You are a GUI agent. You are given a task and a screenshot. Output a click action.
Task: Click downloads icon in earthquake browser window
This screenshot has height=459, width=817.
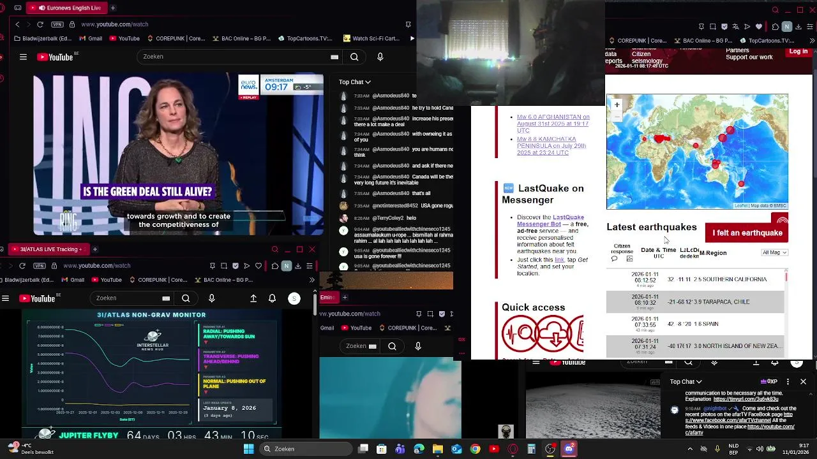point(800,27)
